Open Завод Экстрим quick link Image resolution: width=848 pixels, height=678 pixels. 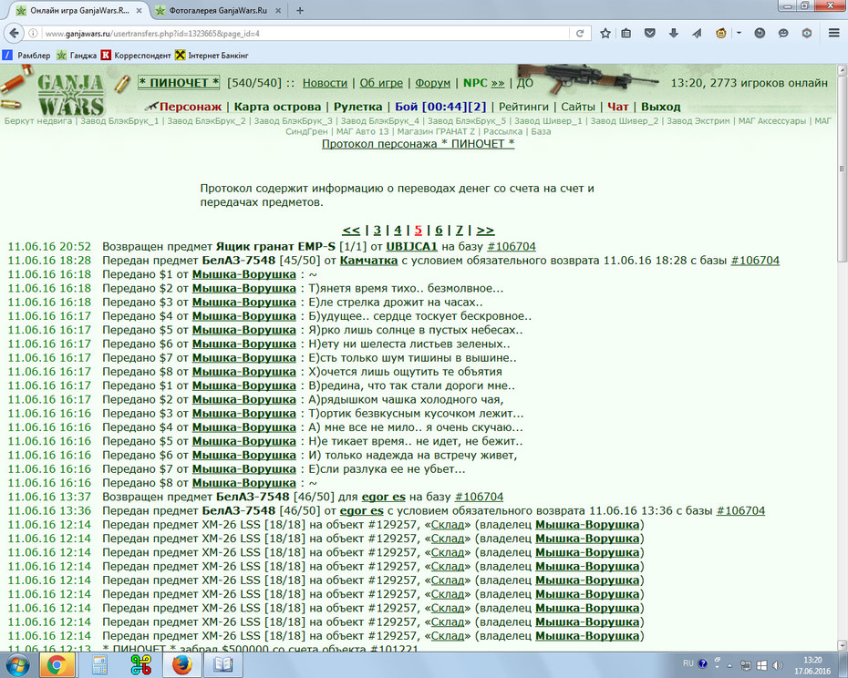(698, 120)
